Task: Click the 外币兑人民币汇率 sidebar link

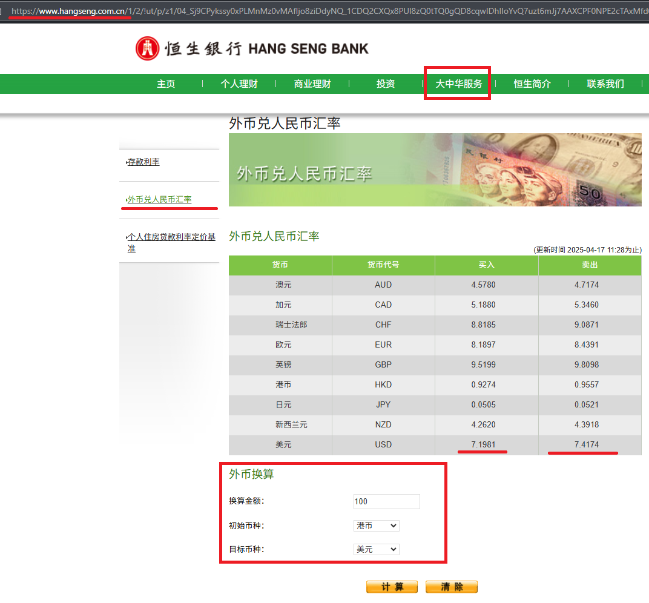Action: (x=159, y=199)
